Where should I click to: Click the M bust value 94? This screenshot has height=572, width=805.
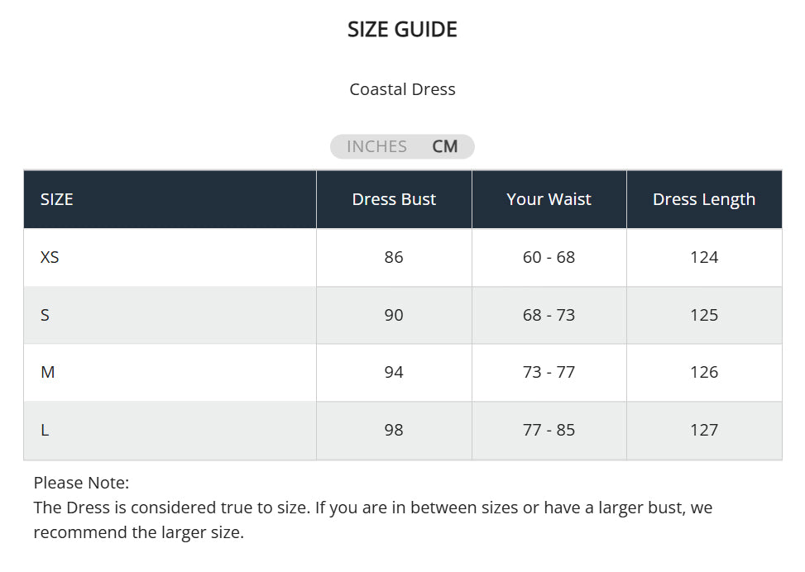[394, 372]
